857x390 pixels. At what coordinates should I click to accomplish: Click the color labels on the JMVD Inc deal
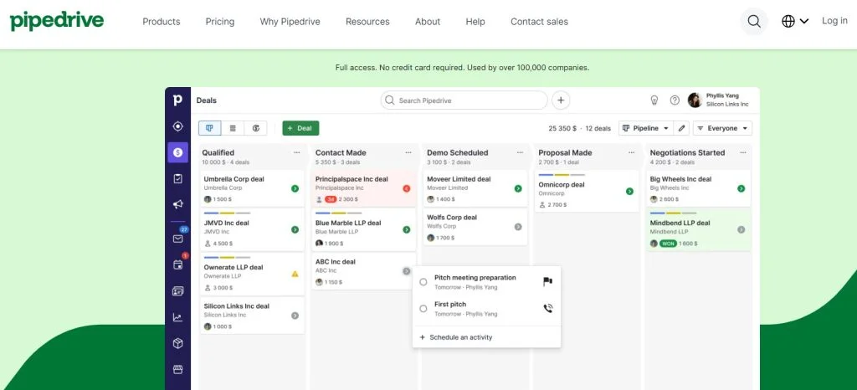[x=227, y=213]
